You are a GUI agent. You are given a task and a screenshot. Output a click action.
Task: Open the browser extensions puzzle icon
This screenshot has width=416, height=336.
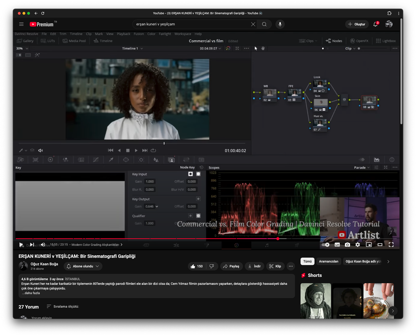[x=389, y=13]
